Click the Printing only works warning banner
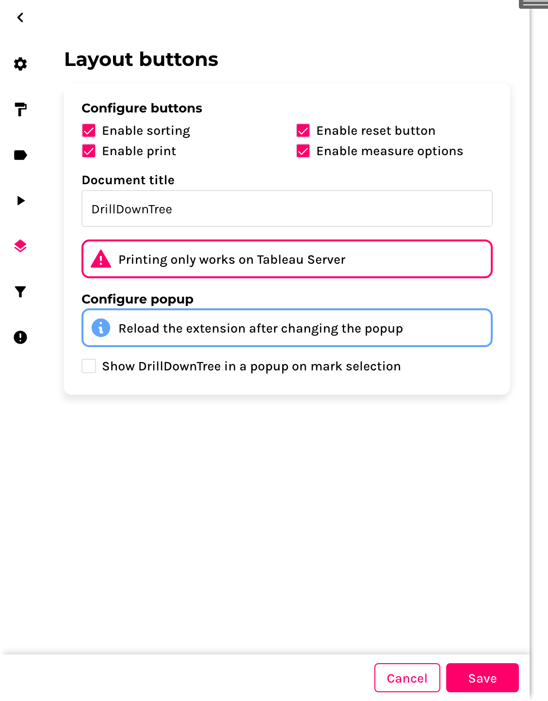 [287, 259]
